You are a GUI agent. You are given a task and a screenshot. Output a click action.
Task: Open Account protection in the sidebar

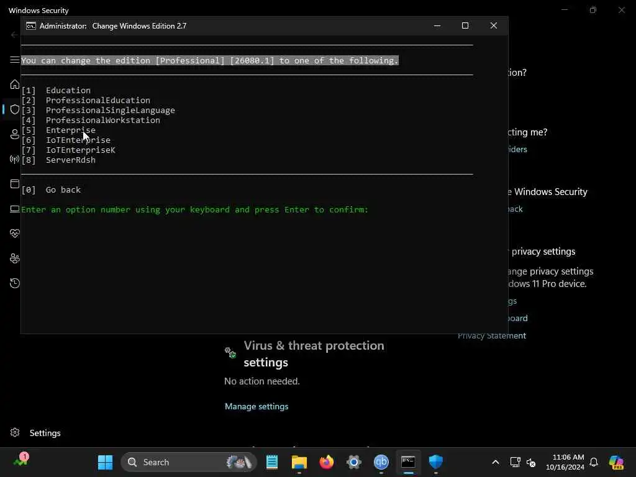pyautogui.click(x=15, y=134)
